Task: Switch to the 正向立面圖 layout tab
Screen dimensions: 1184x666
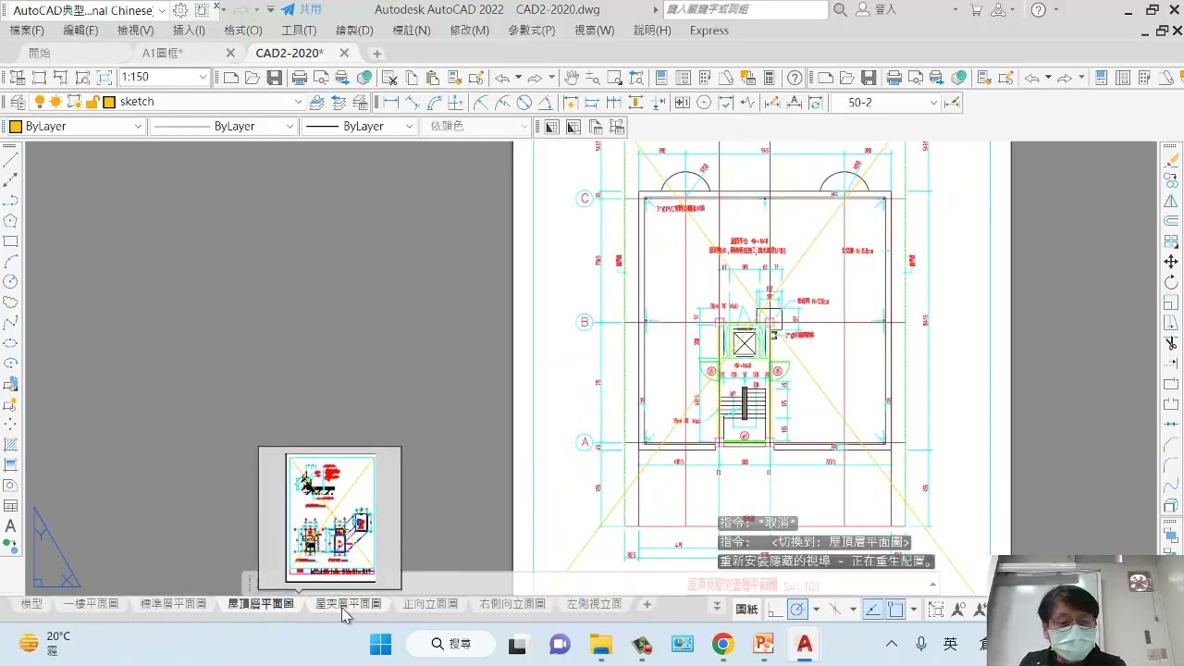Action: coord(430,604)
